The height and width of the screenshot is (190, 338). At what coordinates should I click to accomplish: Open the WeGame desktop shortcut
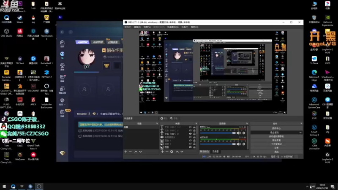point(20,156)
